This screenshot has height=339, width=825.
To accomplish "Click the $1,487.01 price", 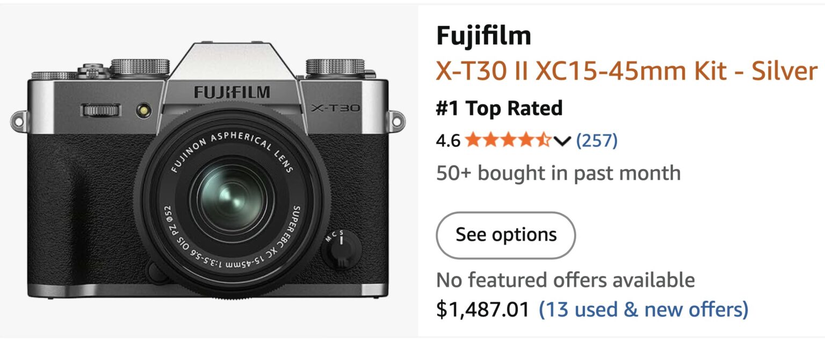I will coord(482,309).
